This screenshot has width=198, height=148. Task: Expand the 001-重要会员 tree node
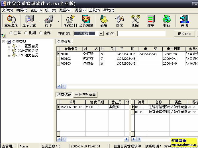[x=9, y=46]
